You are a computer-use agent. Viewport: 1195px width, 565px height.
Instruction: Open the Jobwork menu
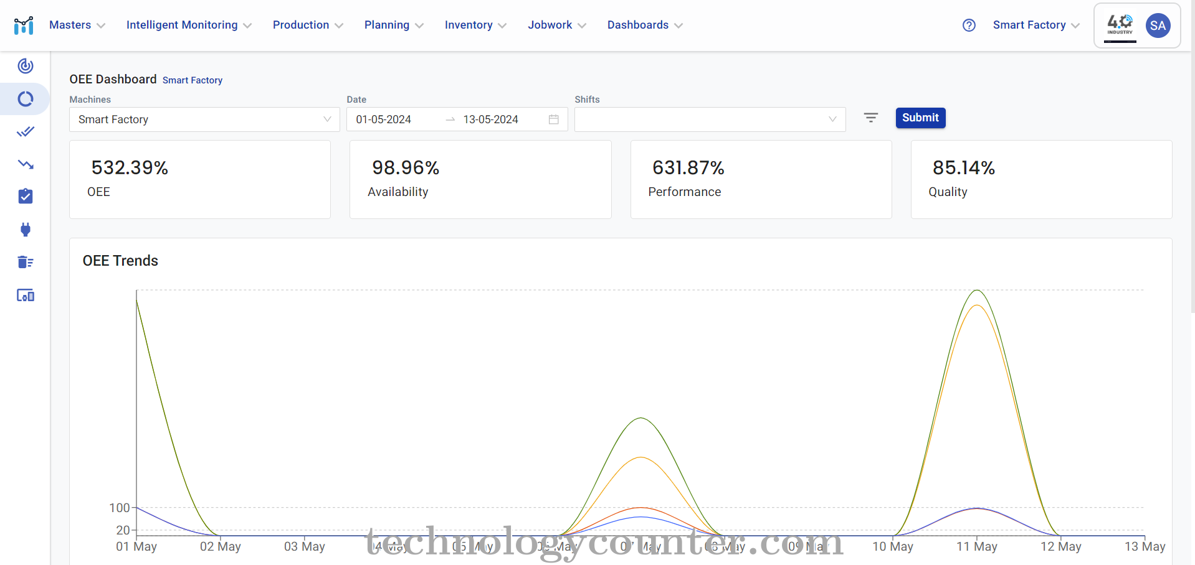pyautogui.click(x=557, y=25)
